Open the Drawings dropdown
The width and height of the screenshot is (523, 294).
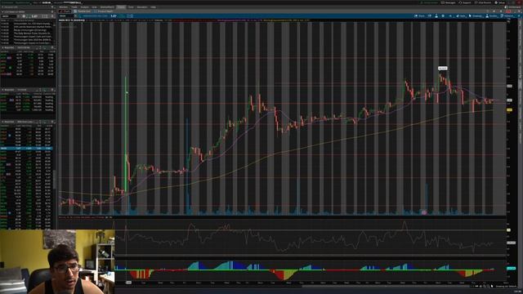click(476, 16)
